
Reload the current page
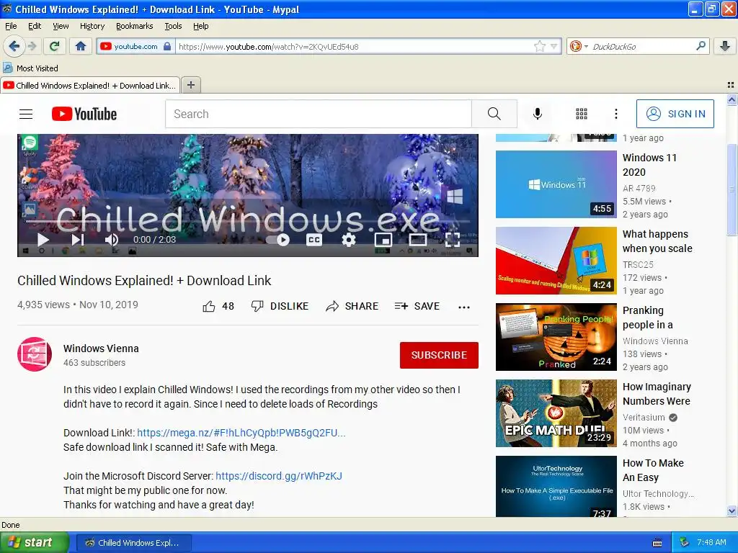pyautogui.click(x=55, y=46)
